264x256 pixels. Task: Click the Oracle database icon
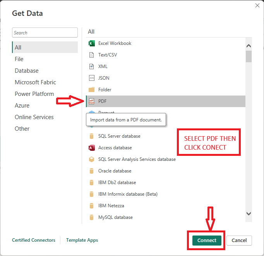click(92, 171)
